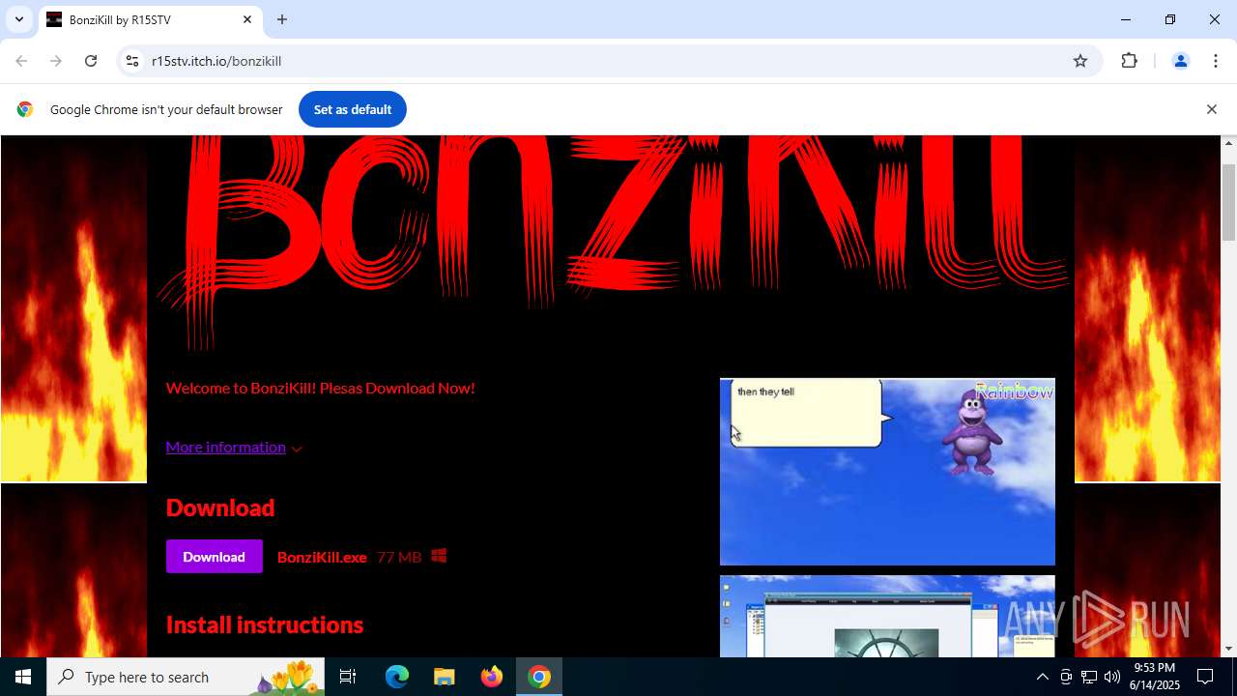This screenshot has height=696, width=1237.
Task: Click the taskbar search box
Action: pos(187,677)
